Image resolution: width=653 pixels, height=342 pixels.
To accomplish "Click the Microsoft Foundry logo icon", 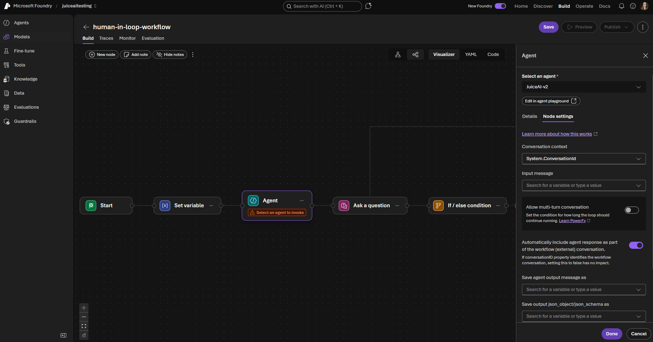I will [x=7, y=6].
